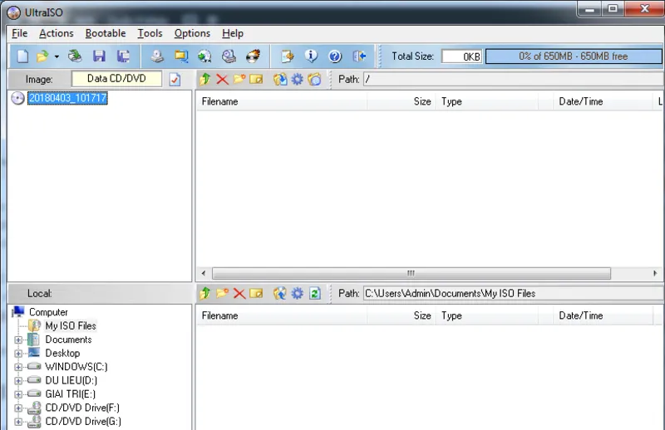Image resolution: width=665 pixels, height=430 pixels.
Task: Sort image pane by Date/Time column
Action: point(603,101)
